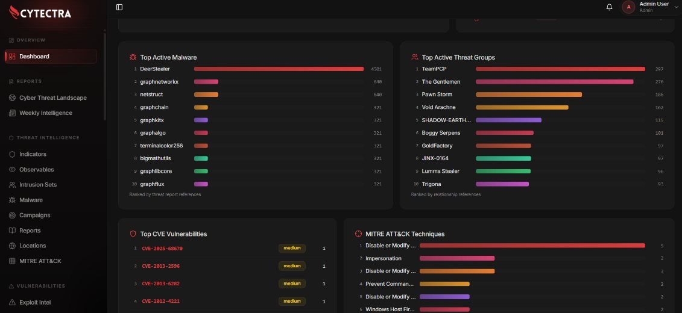Select Boggy Serpens threat group
This screenshot has width=682, height=313.
(x=538, y=133)
